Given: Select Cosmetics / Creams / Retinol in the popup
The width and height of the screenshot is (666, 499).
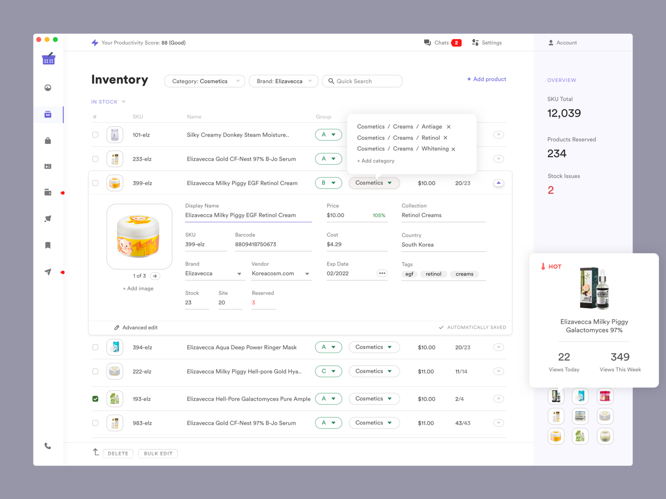Looking at the screenshot, I should click(x=398, y=138).
